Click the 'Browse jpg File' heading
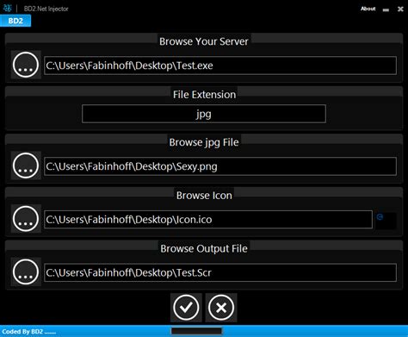The width and height of the screenshot is (408, 337). pos(204,142)
